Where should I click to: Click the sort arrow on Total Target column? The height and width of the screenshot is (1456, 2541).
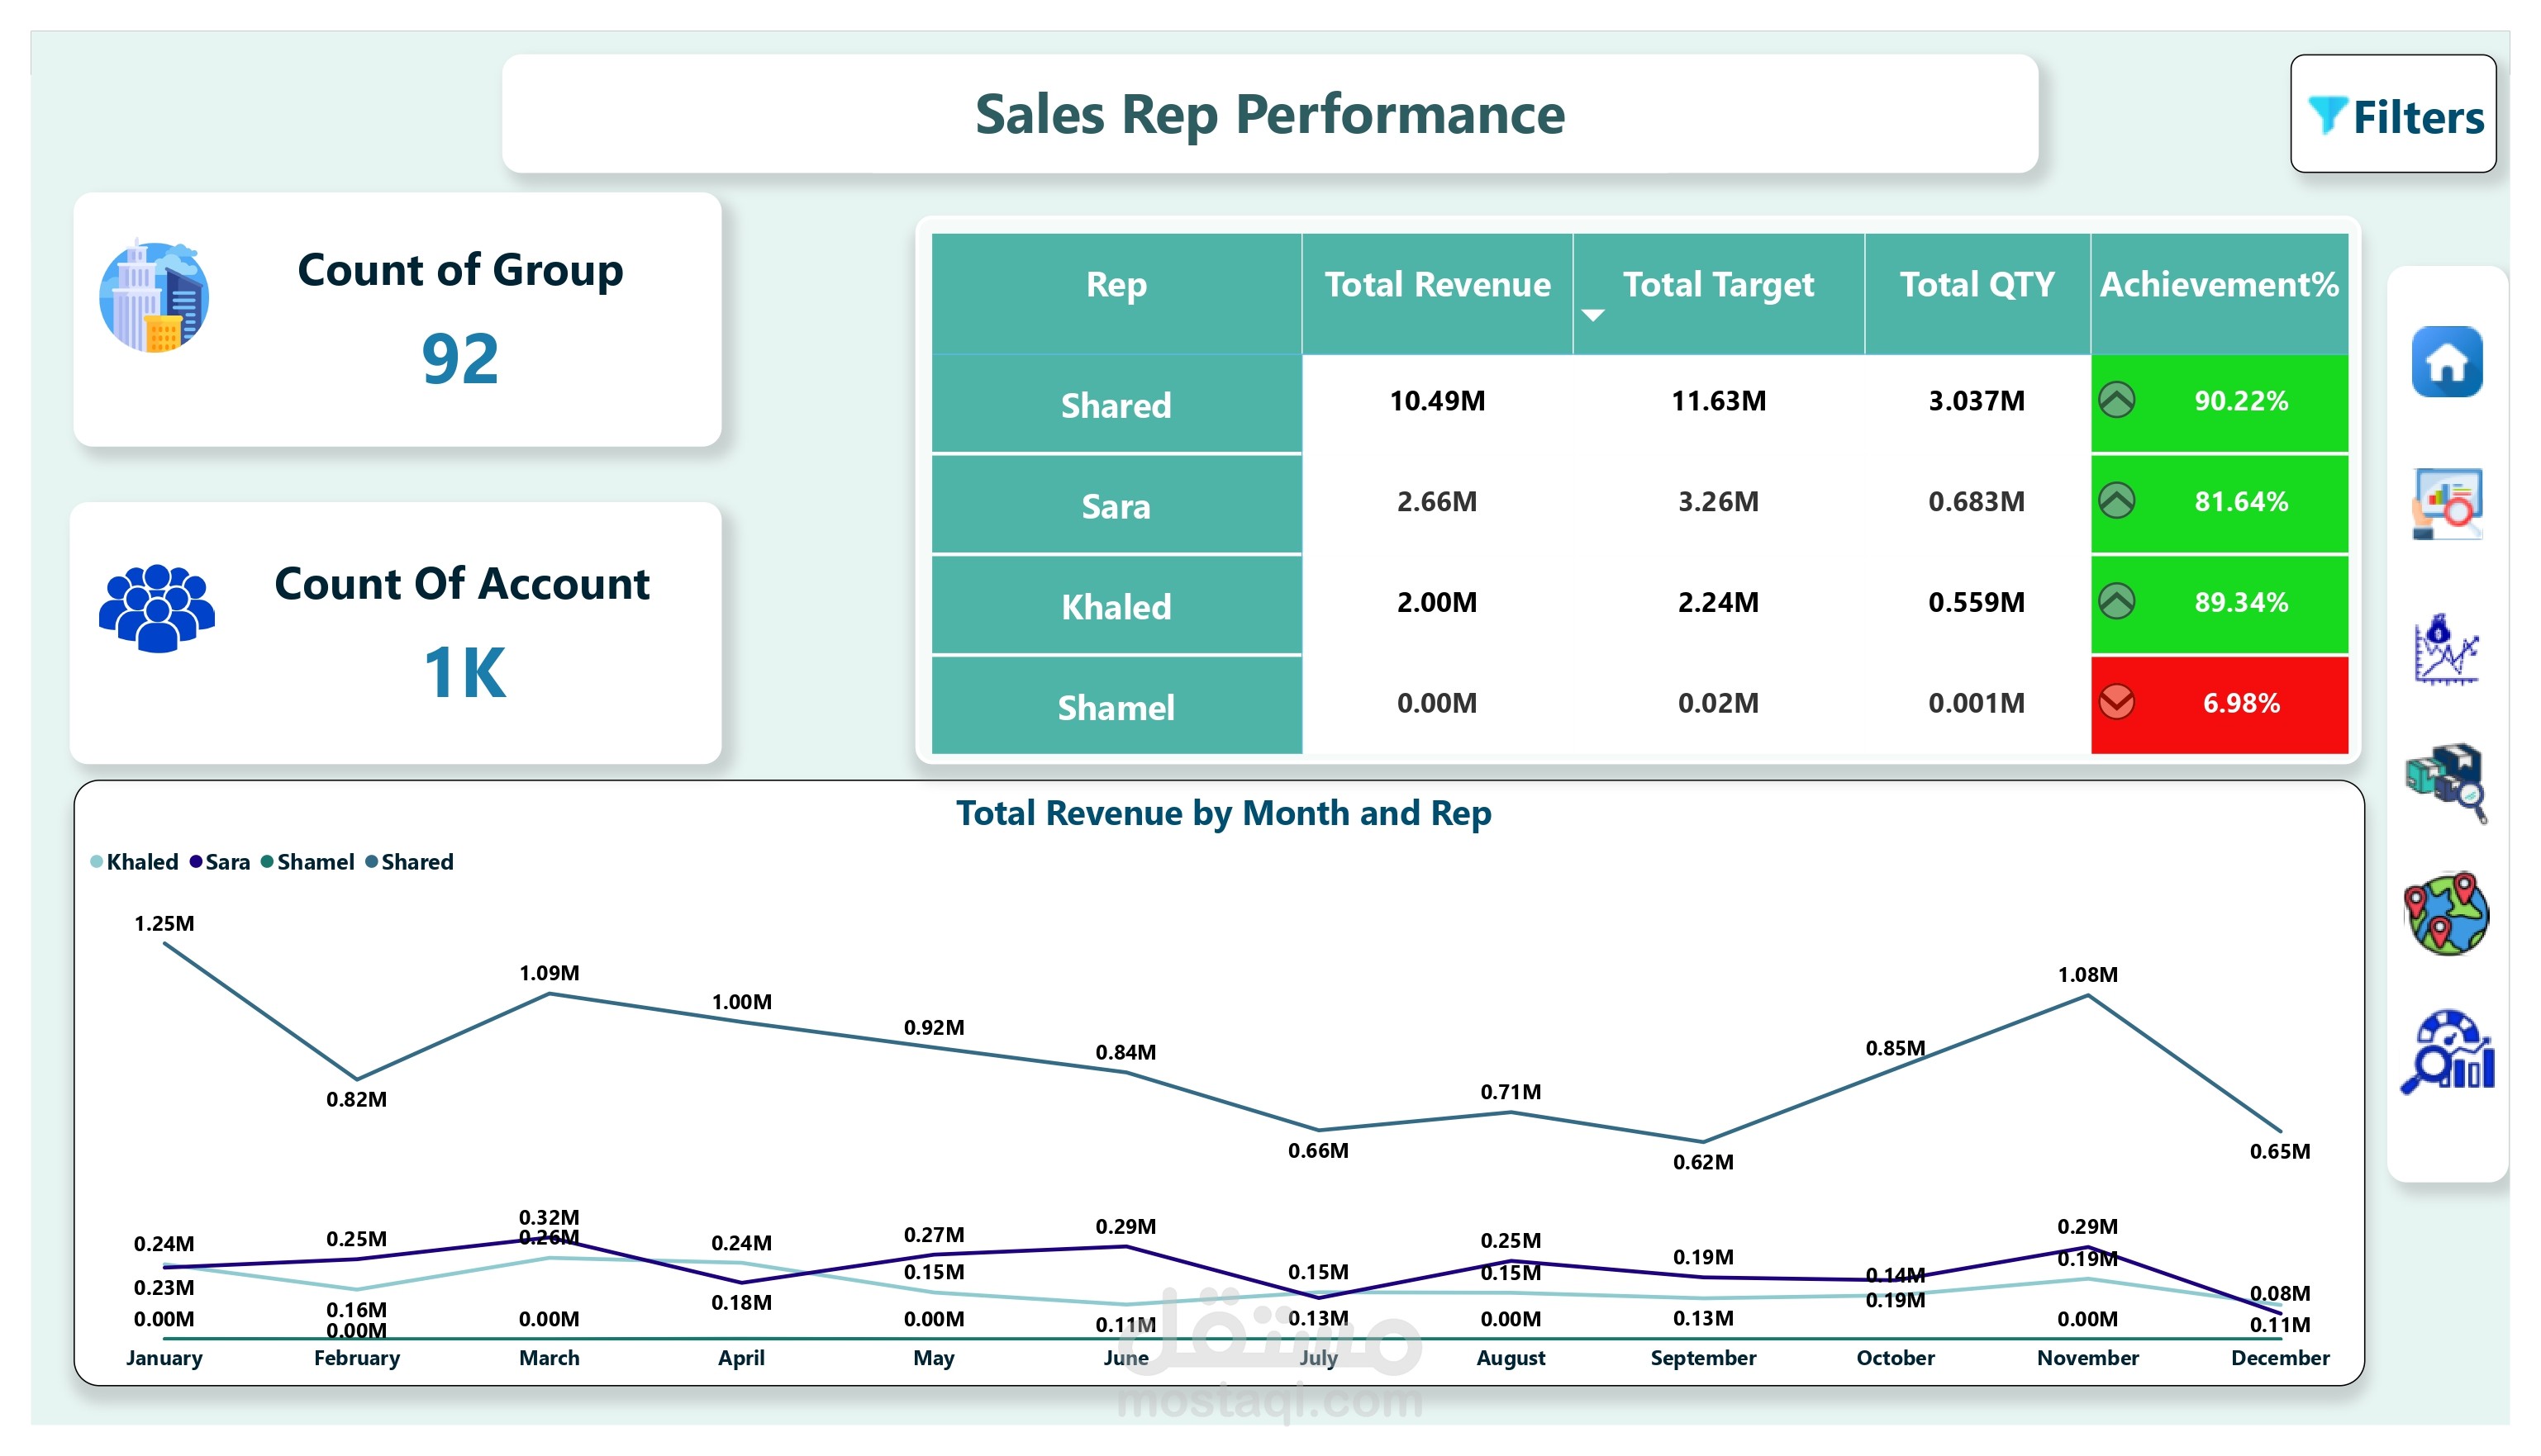click(1592, 315)
